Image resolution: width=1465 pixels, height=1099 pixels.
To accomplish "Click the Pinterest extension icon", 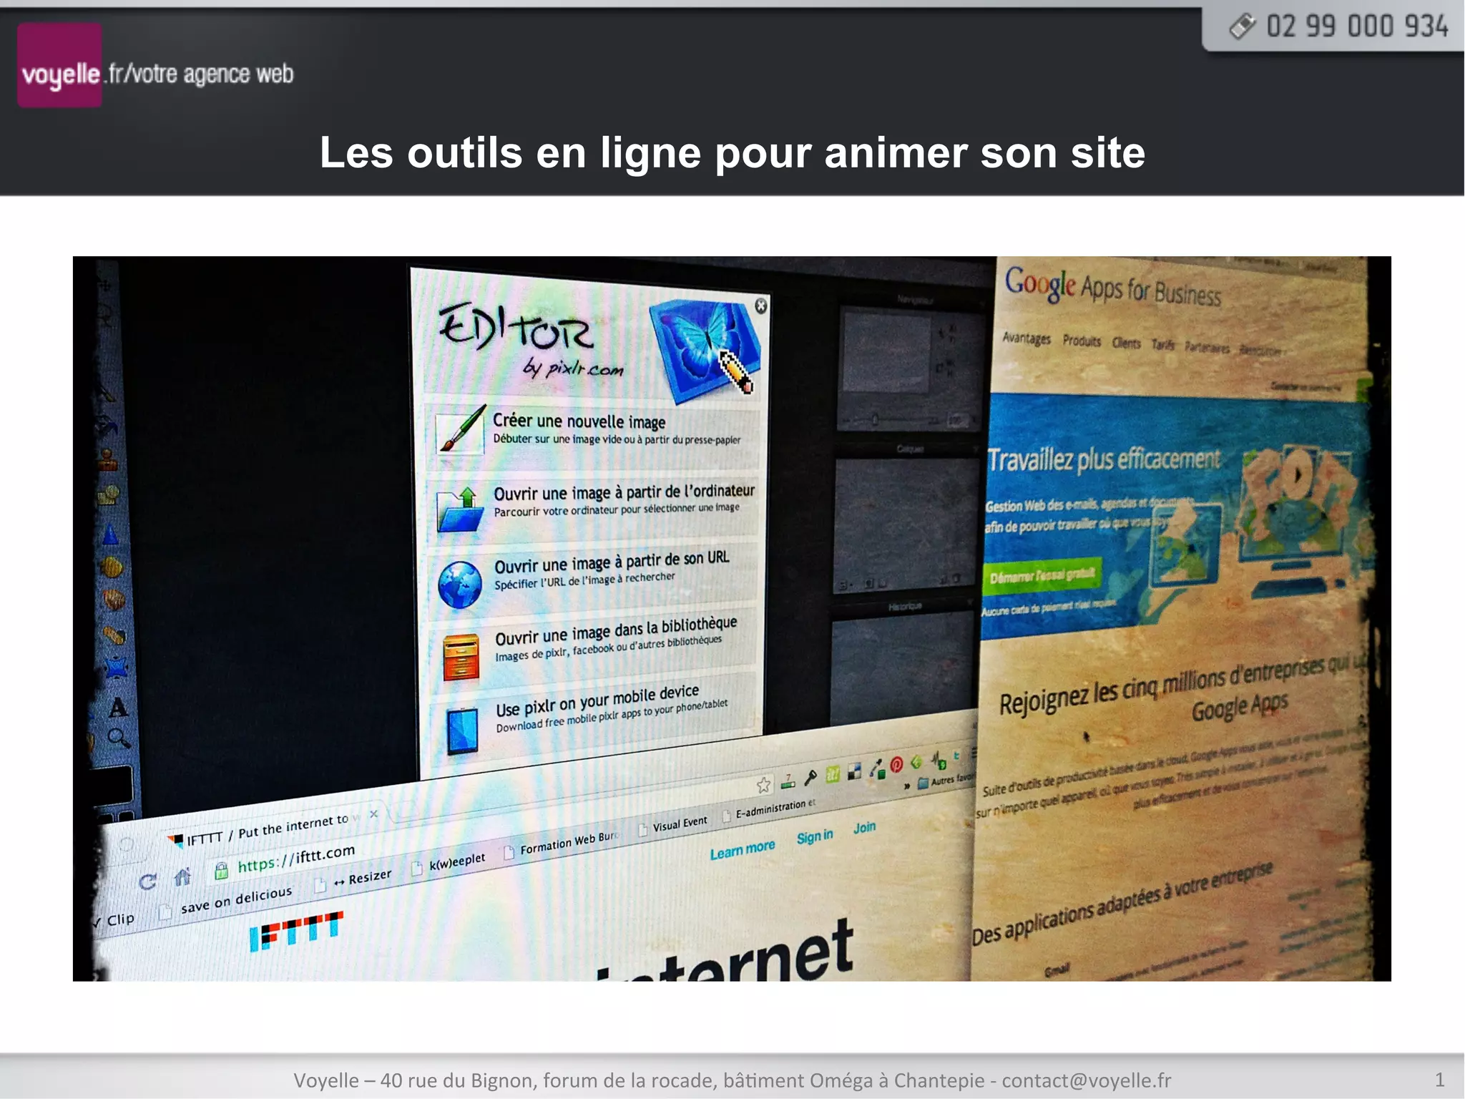I will [896, 764].
